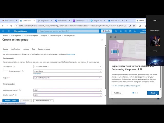
Task: Click the Copilot button in Azure header
Action: (x=106, y=31)
